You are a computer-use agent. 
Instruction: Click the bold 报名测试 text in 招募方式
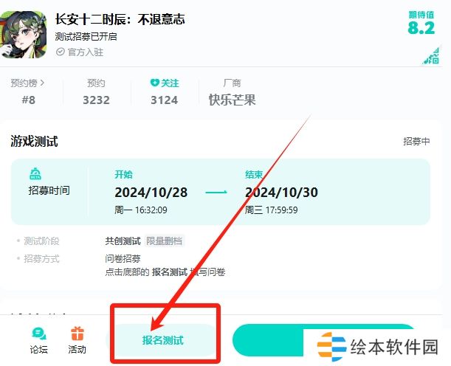click(x=169, y=272)
